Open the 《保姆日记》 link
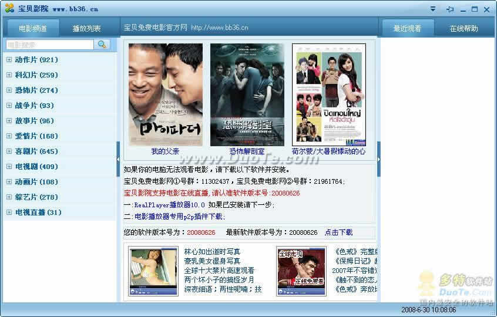 click(355, 261)
